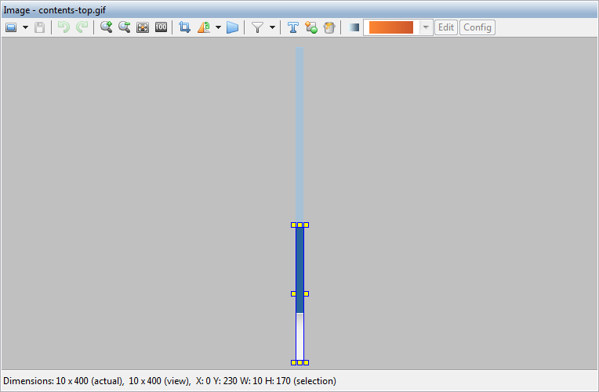This screenshot has width=599, height=392.
Task: Click the top-center selection handle
Action: pyautogui.click(x=299, y=225)
